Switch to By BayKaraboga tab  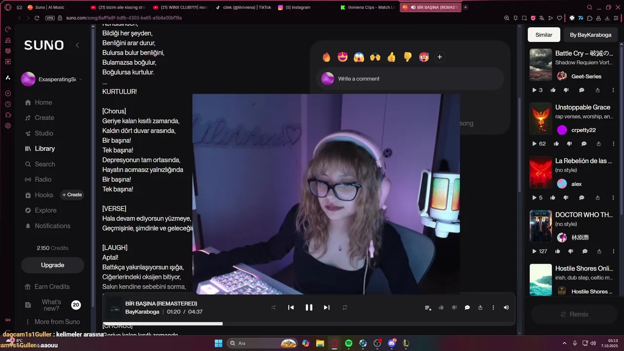tap(590, 35)
